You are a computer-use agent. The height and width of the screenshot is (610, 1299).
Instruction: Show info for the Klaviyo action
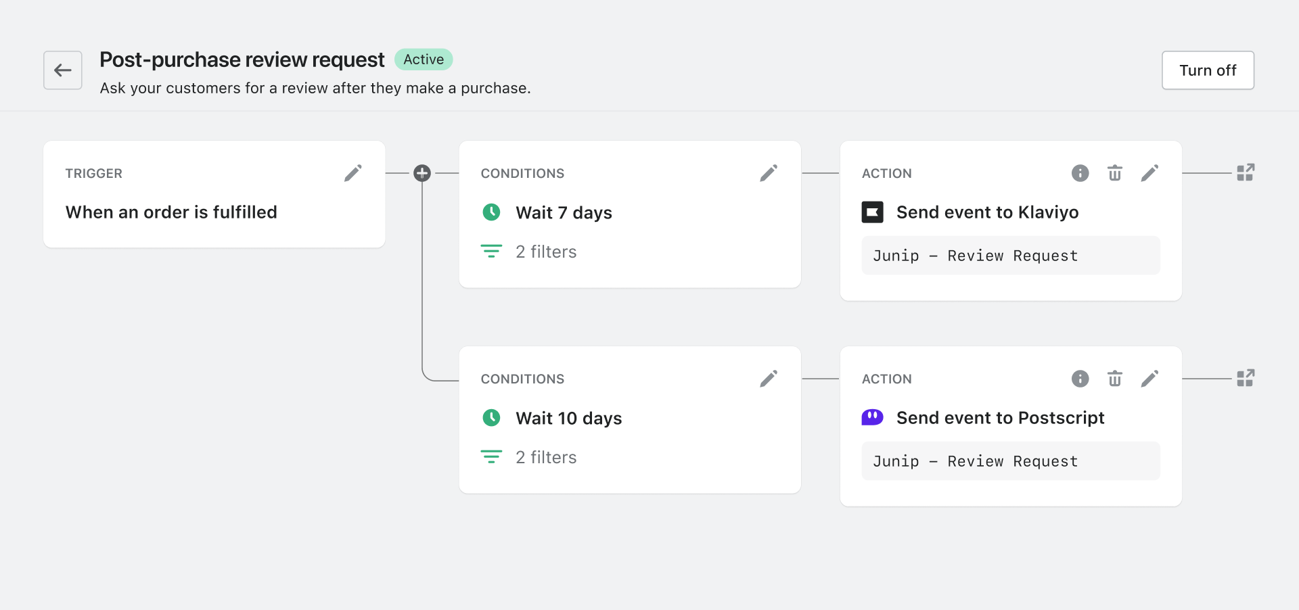(x=1080, y=173)
